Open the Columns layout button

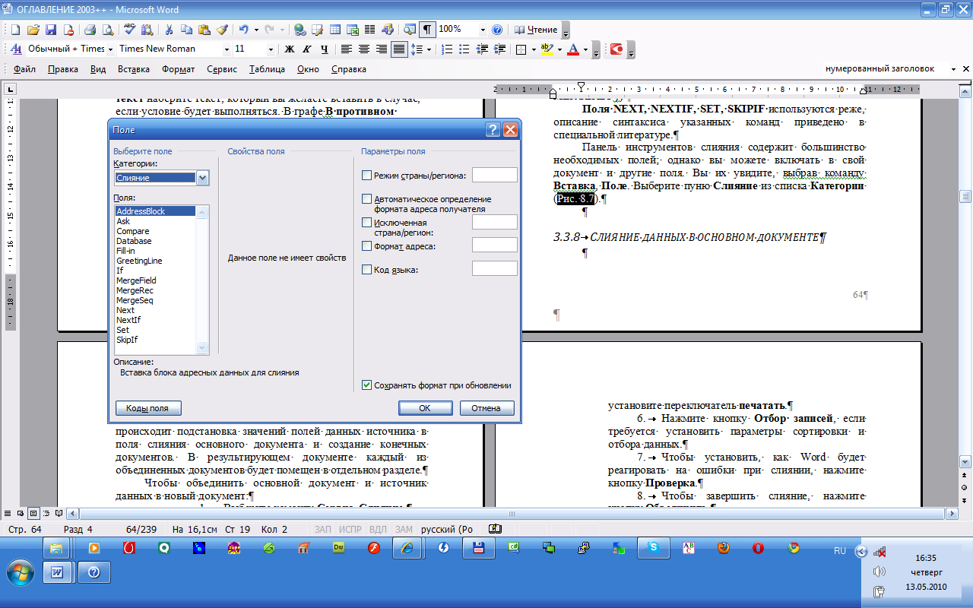(x=371, y=30)
